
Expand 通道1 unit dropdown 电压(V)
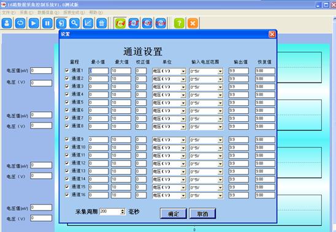(183, 71)
